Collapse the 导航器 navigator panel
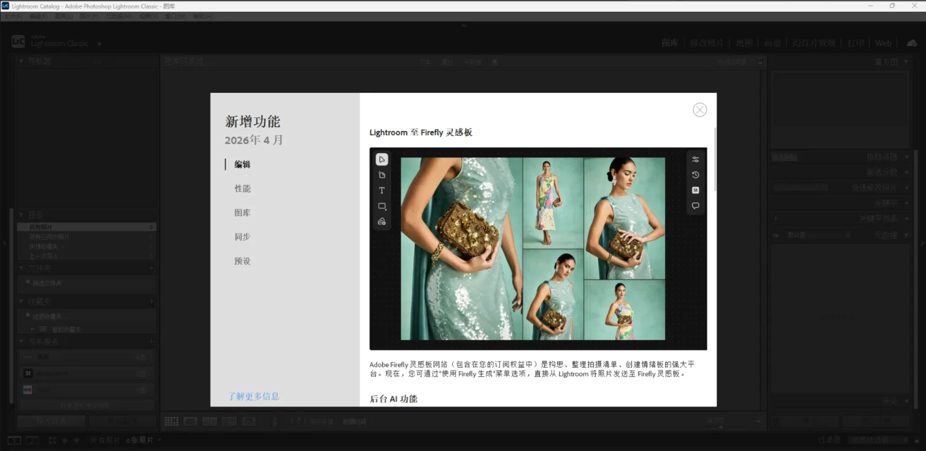 (21, 61)
